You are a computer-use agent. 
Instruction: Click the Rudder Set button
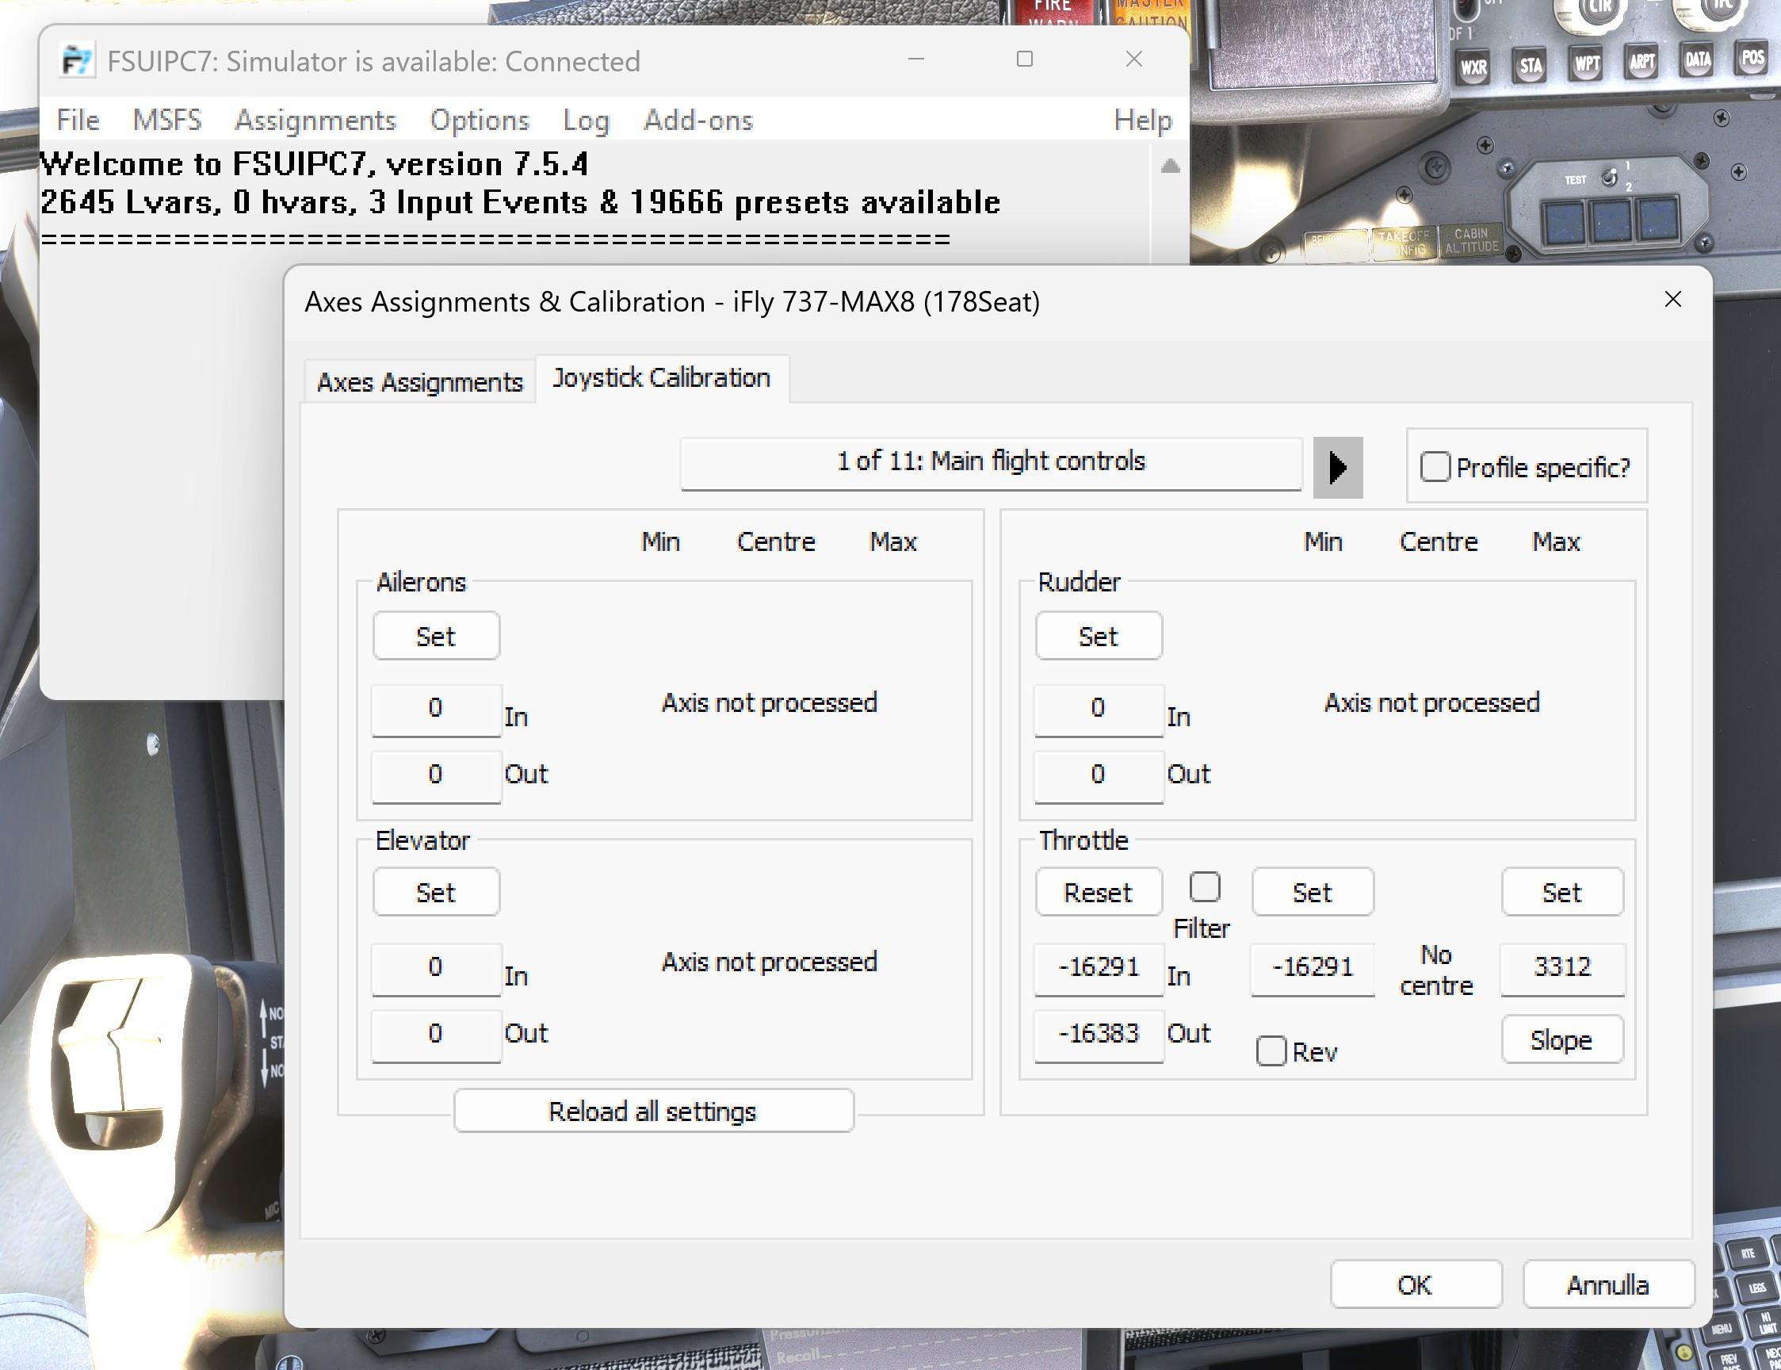(x=1099, y=636)
